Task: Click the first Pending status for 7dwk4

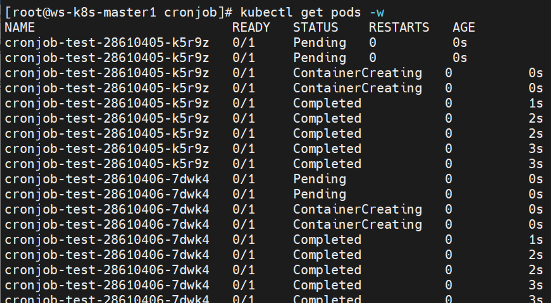Action: [x=320, y=179]
